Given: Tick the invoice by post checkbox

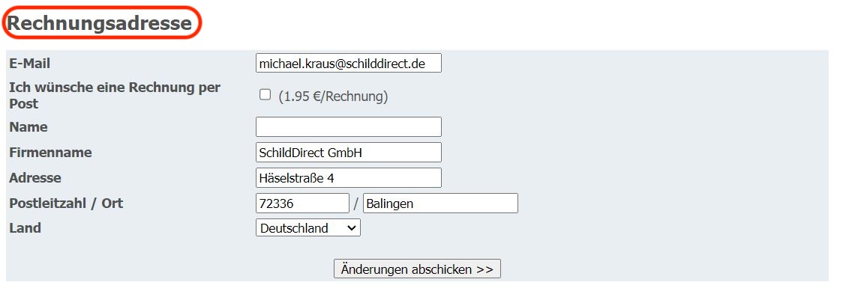Looking at the screenshot, I should [265, 95].
